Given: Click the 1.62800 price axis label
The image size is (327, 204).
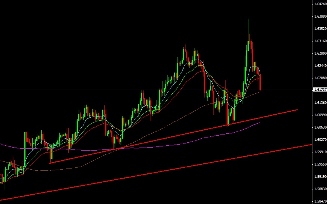Looking at the screenshot, I should (x=320, y=53).
